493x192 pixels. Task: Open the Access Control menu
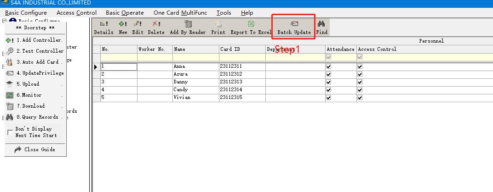pos(76,13)
